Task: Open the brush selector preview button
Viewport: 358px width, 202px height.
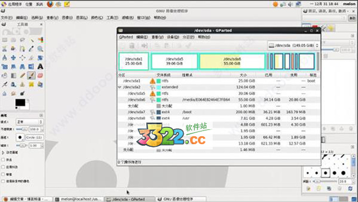Action: tap(20, 137)
